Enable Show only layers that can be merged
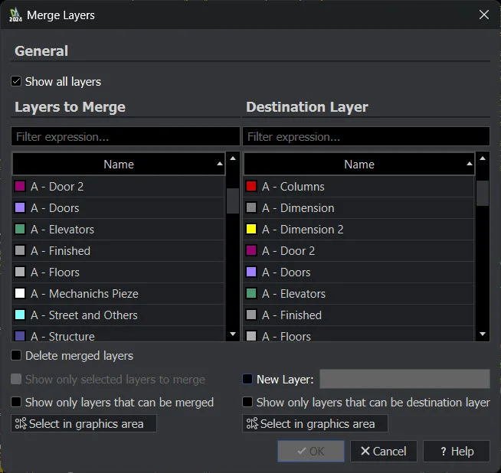The width and height of the screenshot is (501, 473). [x=17, y=402]
